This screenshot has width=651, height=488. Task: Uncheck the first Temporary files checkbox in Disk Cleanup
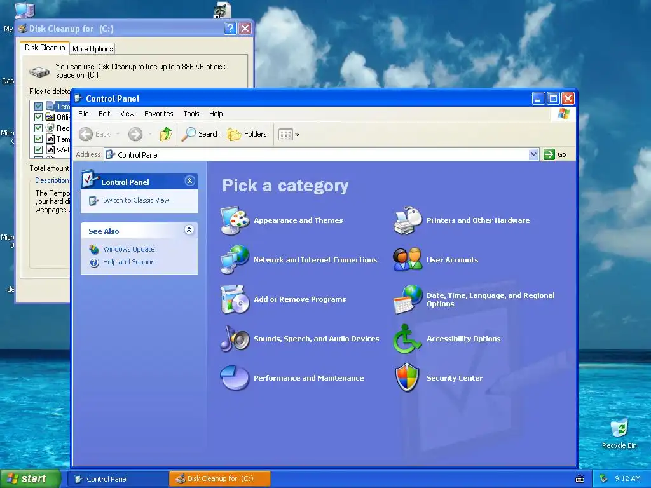[x=38, y=106]
